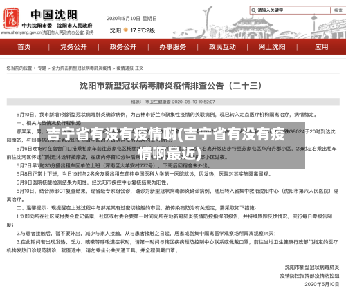The image size is (346, 291).
Task: Click the www.shenyang.gov.cn address text
Action: pos(21,32)
